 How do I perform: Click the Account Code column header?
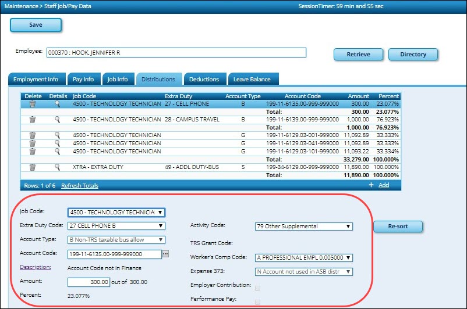(303, 96)
